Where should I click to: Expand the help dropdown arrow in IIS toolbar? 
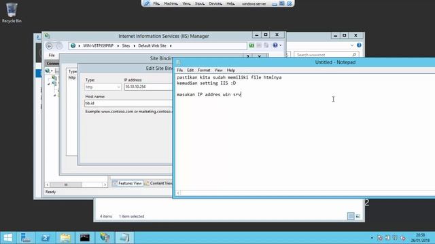click(x=280, y=45)
